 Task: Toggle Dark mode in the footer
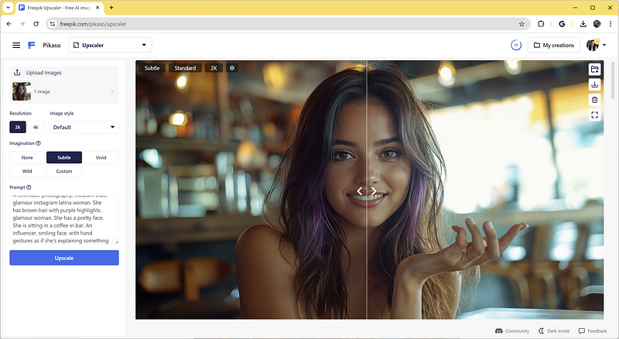click(x=554, y=330)
